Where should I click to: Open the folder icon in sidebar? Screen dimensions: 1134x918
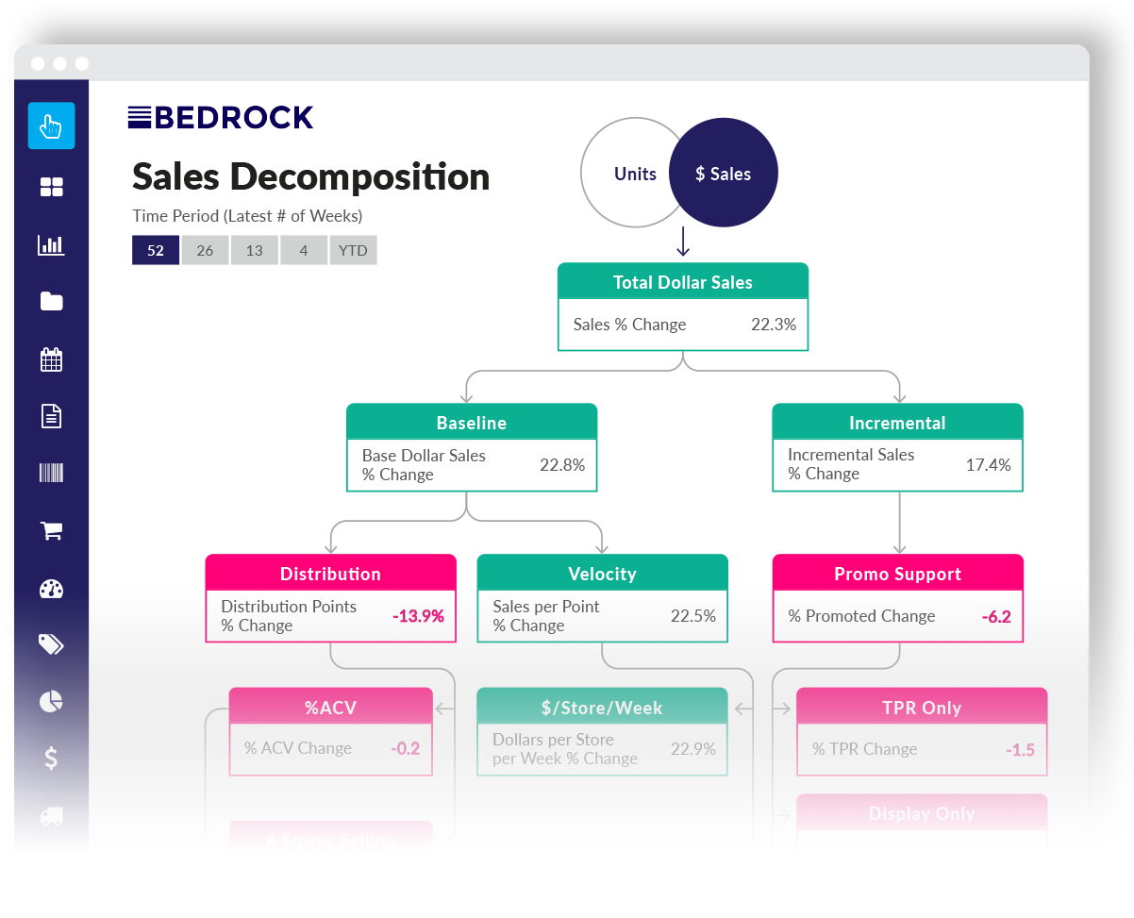(x=51, y=301)
